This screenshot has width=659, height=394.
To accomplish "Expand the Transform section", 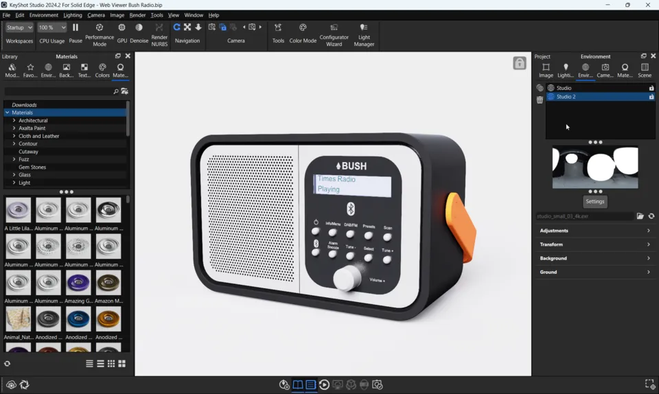I will (x=594, y=244).
